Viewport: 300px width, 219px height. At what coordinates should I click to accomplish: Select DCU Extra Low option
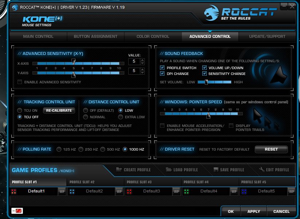tap(121, 117)
